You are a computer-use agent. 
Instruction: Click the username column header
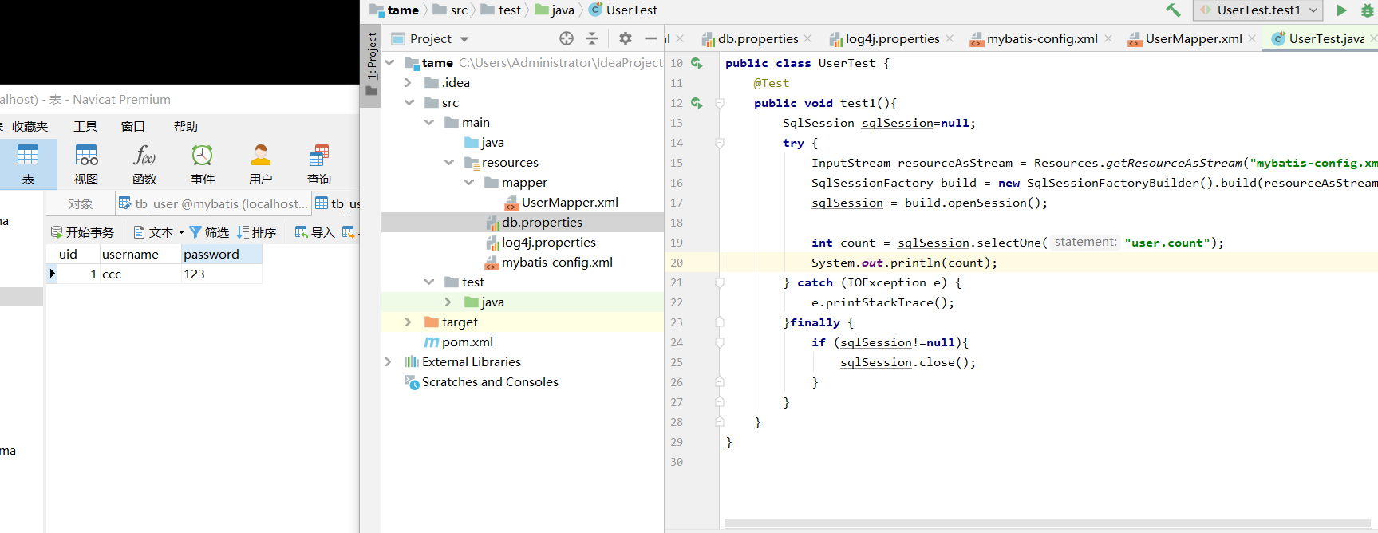tap(140, 254)
